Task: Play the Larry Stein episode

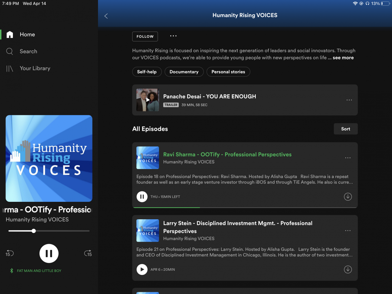Action: click(142, 269)
